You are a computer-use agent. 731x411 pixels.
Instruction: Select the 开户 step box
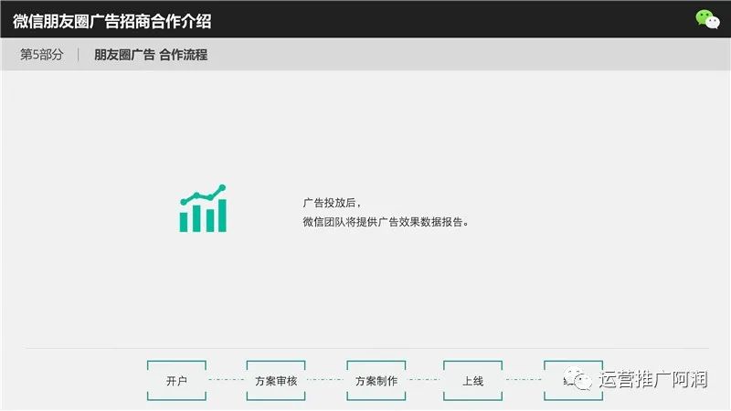pyautogui.click(x=176, y=380)
